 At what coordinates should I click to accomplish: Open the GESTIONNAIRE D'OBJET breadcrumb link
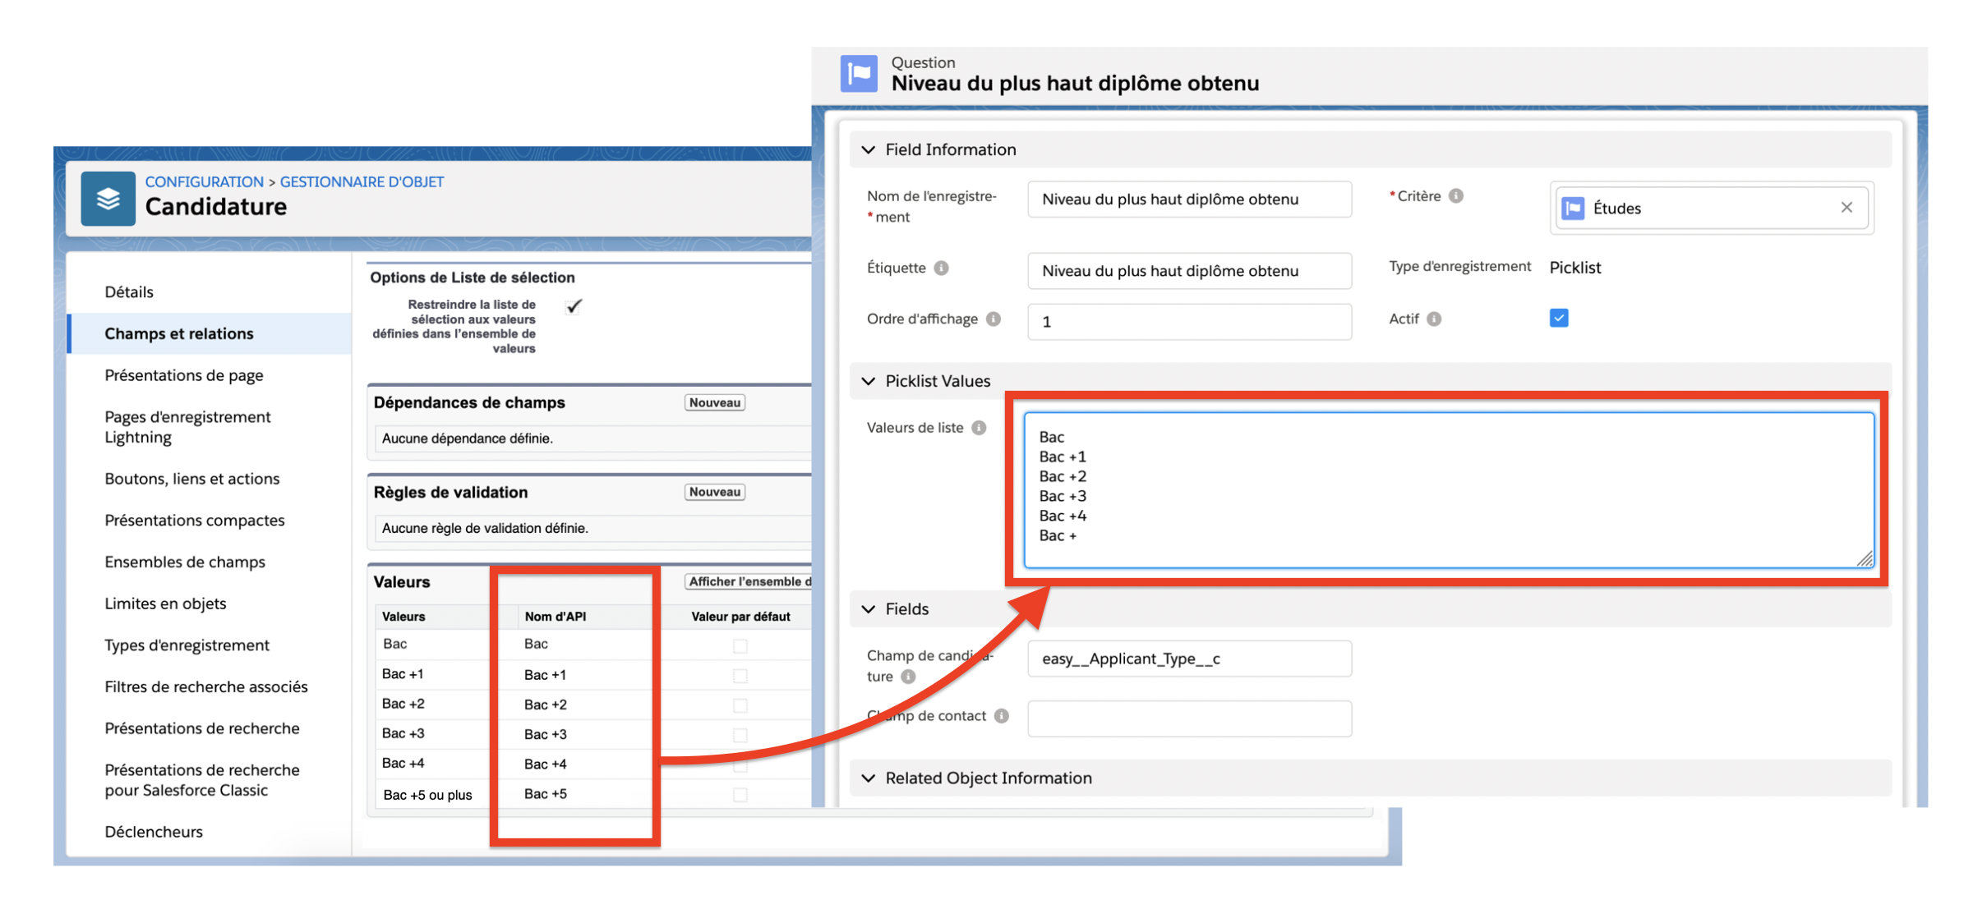(362, 181)
